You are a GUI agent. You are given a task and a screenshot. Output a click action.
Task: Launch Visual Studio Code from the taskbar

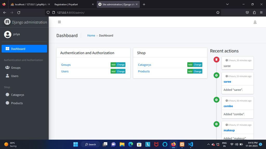[191, 144]
